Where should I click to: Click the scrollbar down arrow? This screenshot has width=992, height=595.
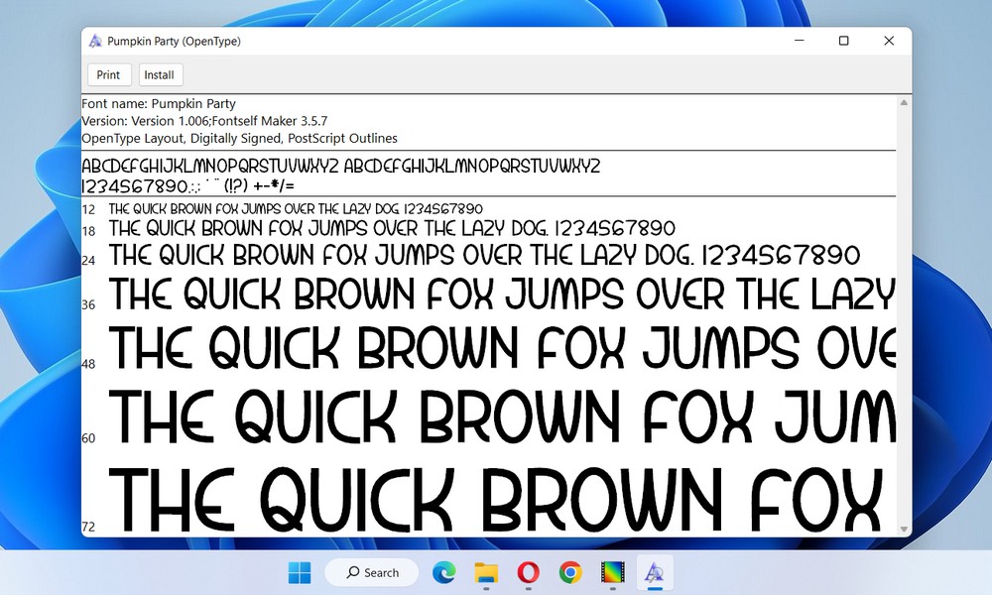click(904, 530)
